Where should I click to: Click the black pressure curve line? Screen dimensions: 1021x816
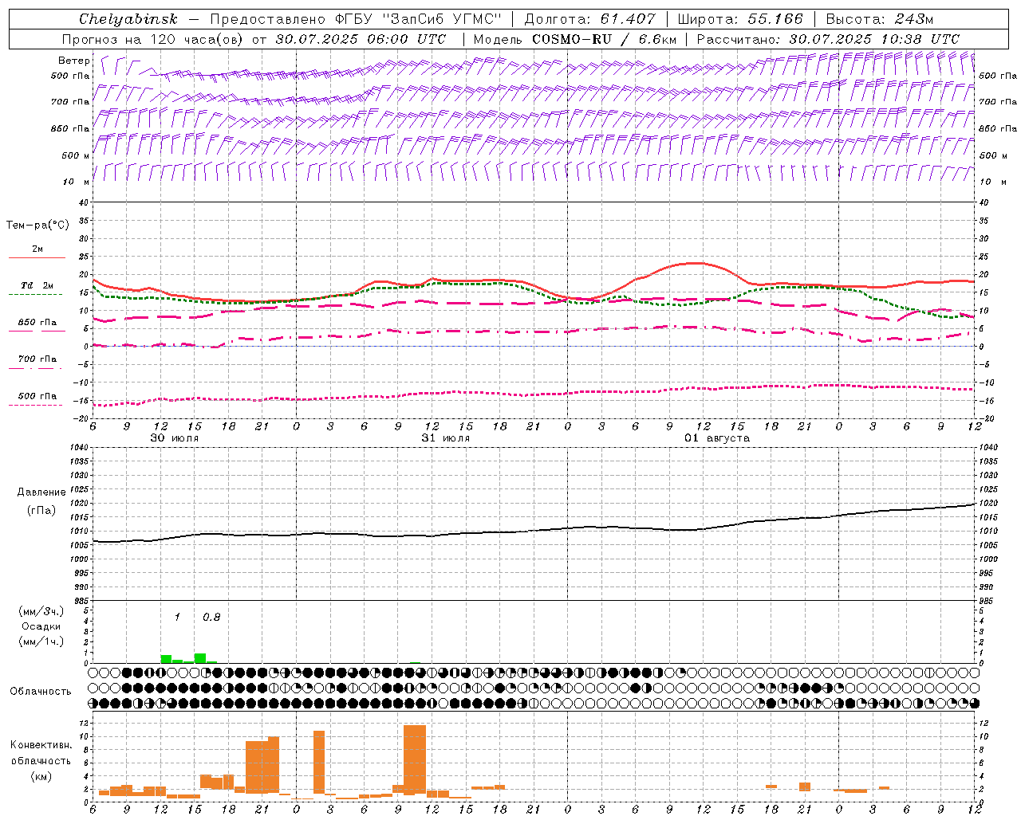(x=534, y=531)
